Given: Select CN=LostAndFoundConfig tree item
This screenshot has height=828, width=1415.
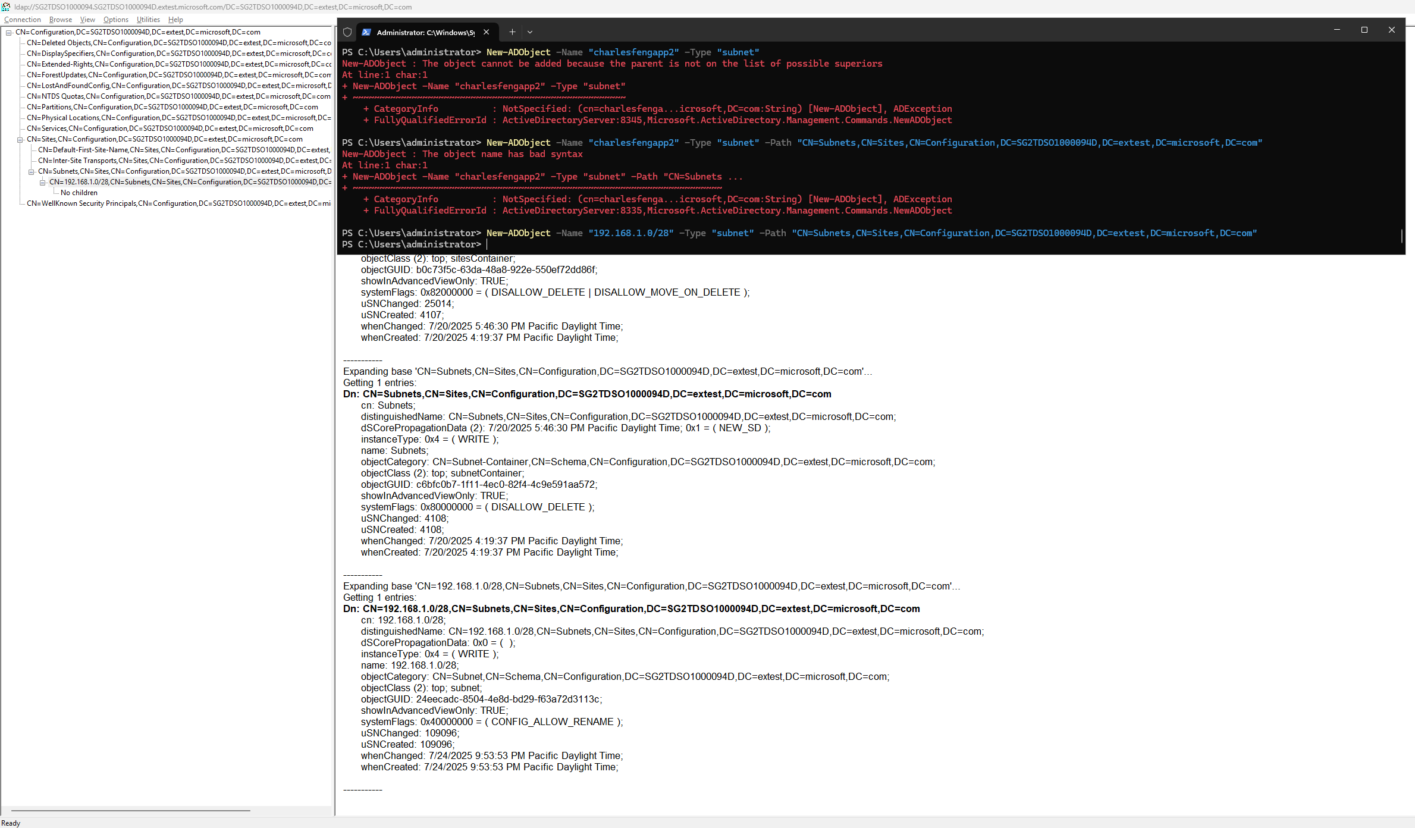Looking at the screenshot, I should coord(178,86).
